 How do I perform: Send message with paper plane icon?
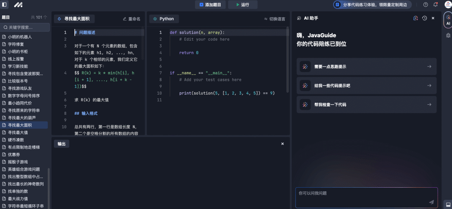[431, 202]
